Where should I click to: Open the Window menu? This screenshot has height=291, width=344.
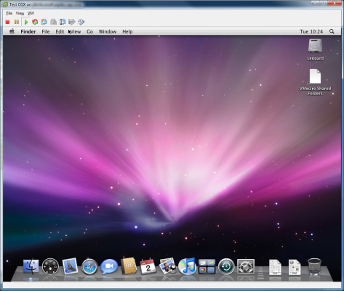click(x=108, y=31)
